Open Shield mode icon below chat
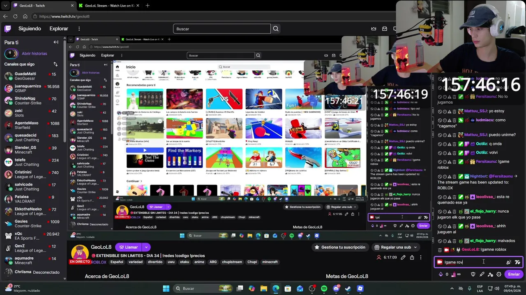The image size is (526, 295). (x=473, y=275)
